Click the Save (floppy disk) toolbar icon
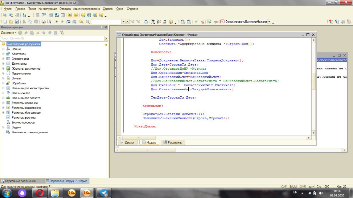This screenshot has width=353, height=198. click(x=17, y=22)
